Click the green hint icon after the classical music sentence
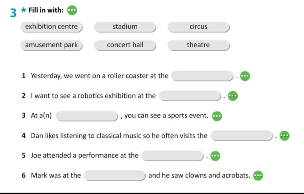Viewport: 304px width, 194px height. (x=284, y=136)
